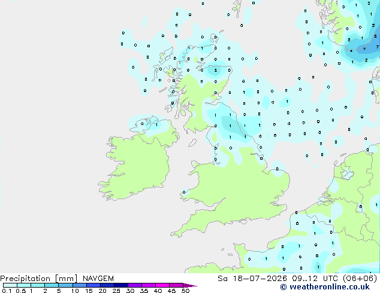The image size is (380, 293).
Task: Click the '2' value over northeast Scotland
Action: (x=215, y=71)
